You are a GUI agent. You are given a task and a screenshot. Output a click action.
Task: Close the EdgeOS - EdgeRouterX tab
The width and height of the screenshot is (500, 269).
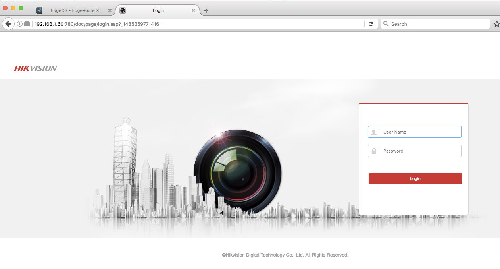[110, 10]
